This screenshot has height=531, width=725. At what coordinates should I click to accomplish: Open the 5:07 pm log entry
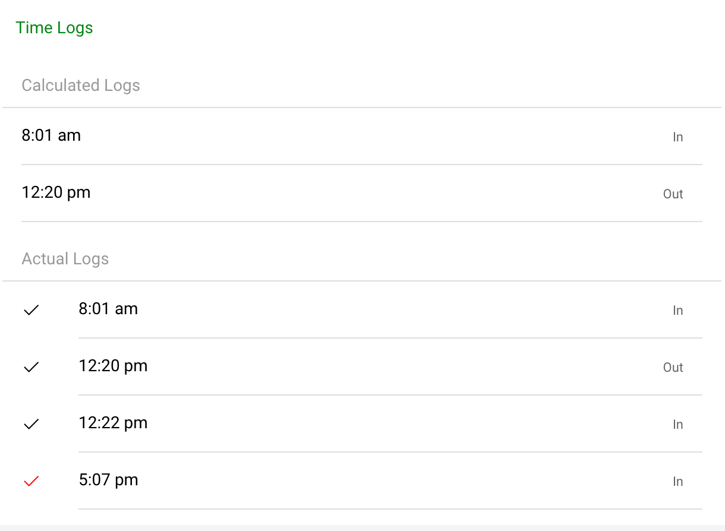point(108,480)
